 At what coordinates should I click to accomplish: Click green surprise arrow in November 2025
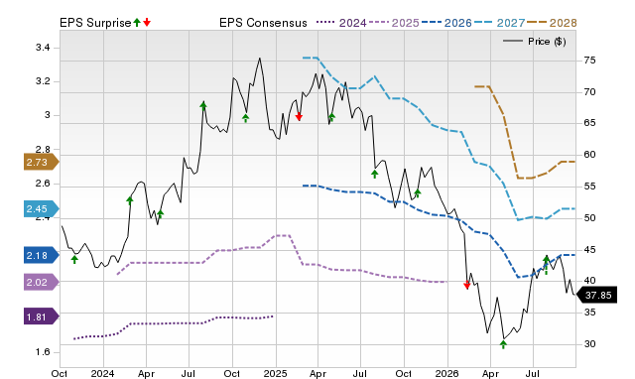[418, 193]
